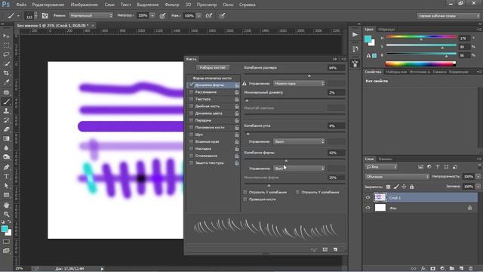Image resolution: width=483 pixels, height=272 pixels.
Task: Select the Brush tool in toolbox
Action: pyautogui.click(x=6, y=102)
